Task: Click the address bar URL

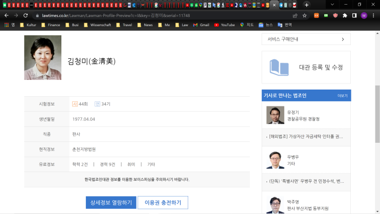Action: 116,15
